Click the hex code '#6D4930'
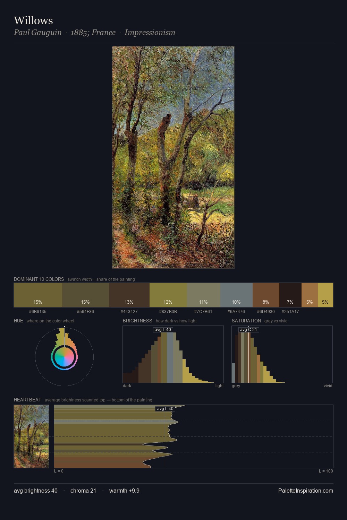 266,312
